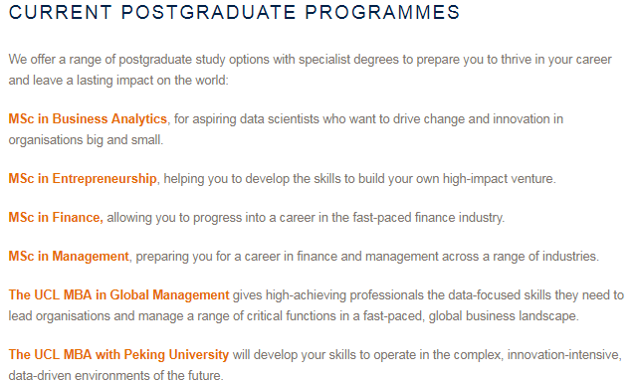Visit the MSc in Management page link
636x382 pixels.
pos(69,257)
